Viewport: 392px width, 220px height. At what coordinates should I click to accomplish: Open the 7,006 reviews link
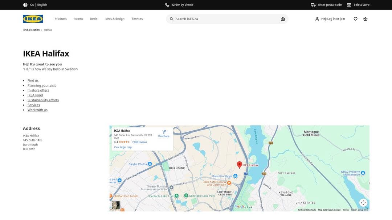click(139, 141)
